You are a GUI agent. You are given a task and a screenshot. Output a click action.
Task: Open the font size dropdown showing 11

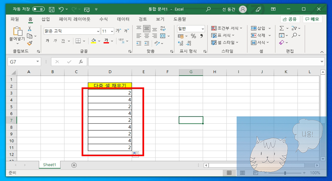coord(112,31)
